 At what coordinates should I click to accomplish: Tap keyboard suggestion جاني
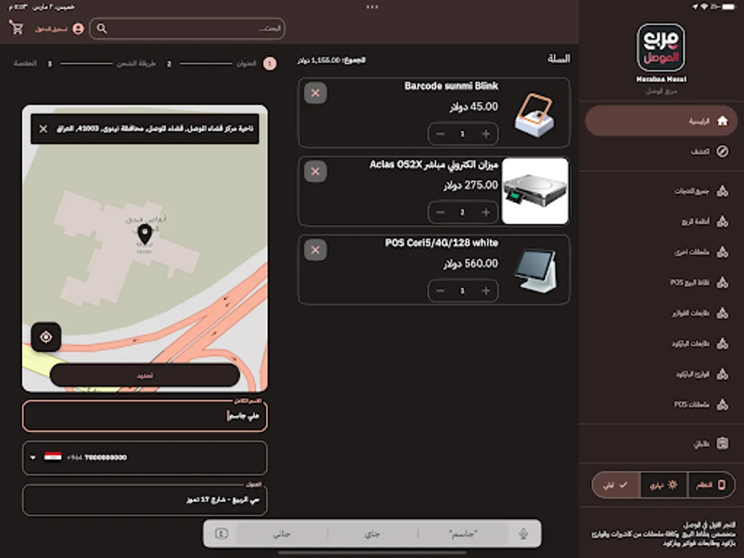[x=282, y=533]
